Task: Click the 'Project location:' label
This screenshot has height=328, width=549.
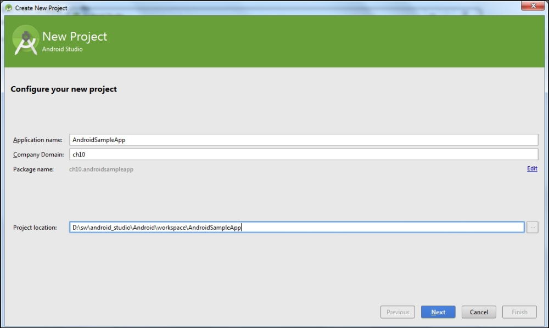Action: pyautogui.click(x=35, y=228)
